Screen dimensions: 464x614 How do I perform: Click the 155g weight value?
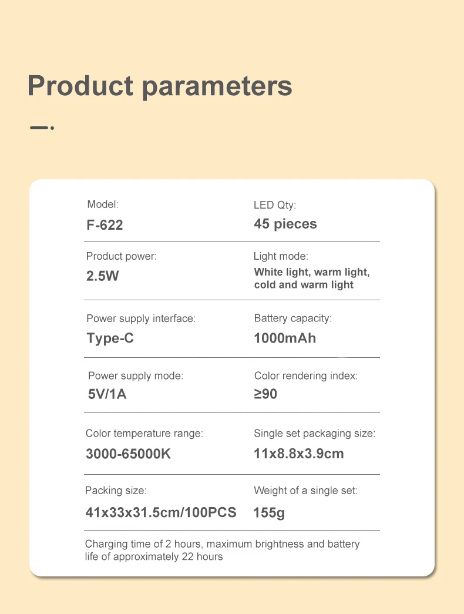(x=269, y=513)
